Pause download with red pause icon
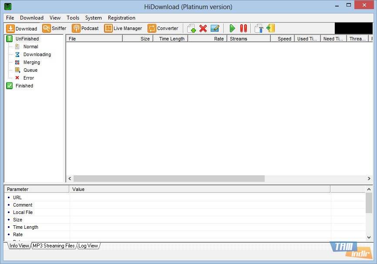 [243, 28]
